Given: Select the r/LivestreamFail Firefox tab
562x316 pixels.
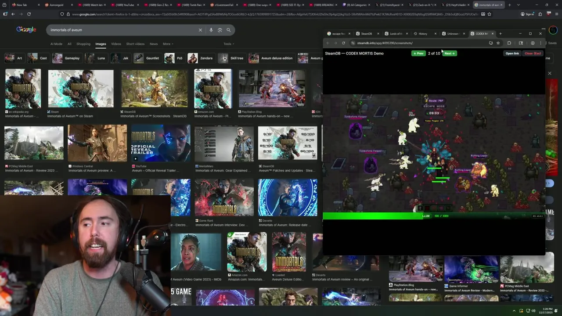Looking at the screenshot, I should coord(224,5).
